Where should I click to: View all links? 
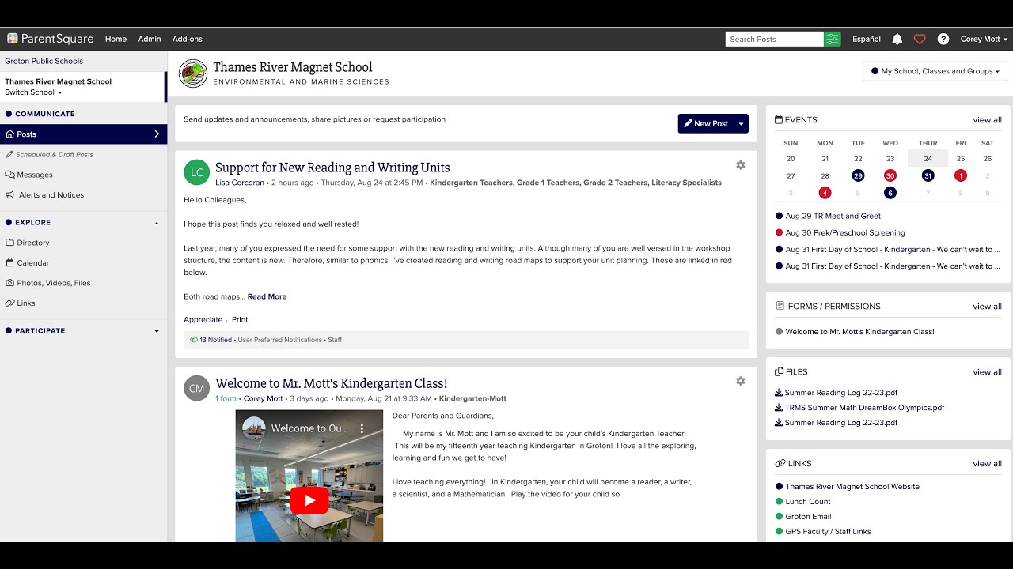(x=987, y=464)
